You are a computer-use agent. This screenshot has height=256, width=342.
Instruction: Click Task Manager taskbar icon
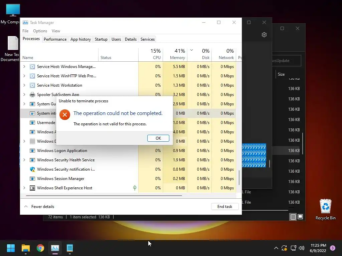(55, 248)
